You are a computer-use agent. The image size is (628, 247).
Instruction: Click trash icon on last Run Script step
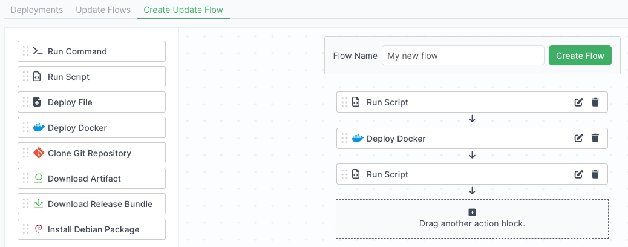click(x=595, y=174)
